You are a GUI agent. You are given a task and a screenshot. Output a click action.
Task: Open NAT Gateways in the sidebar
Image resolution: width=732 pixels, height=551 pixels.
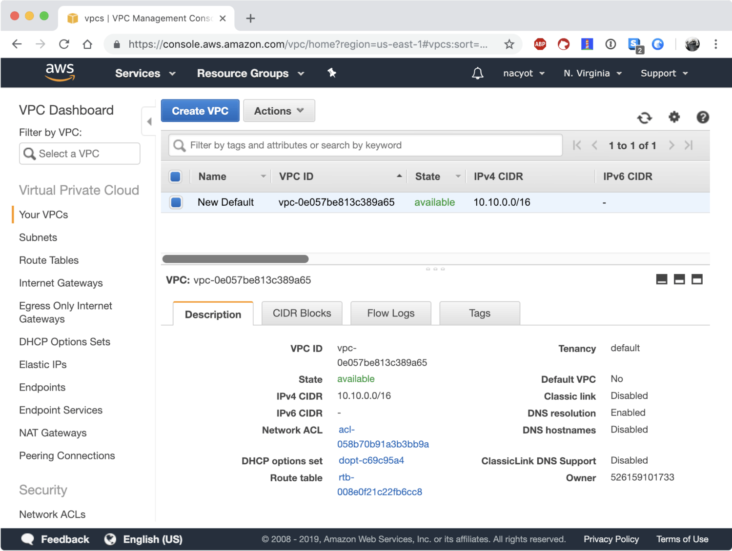(x=53, y=433)
